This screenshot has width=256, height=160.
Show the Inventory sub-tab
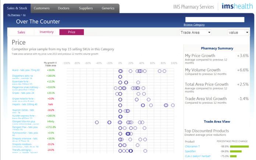pos(47,32)
